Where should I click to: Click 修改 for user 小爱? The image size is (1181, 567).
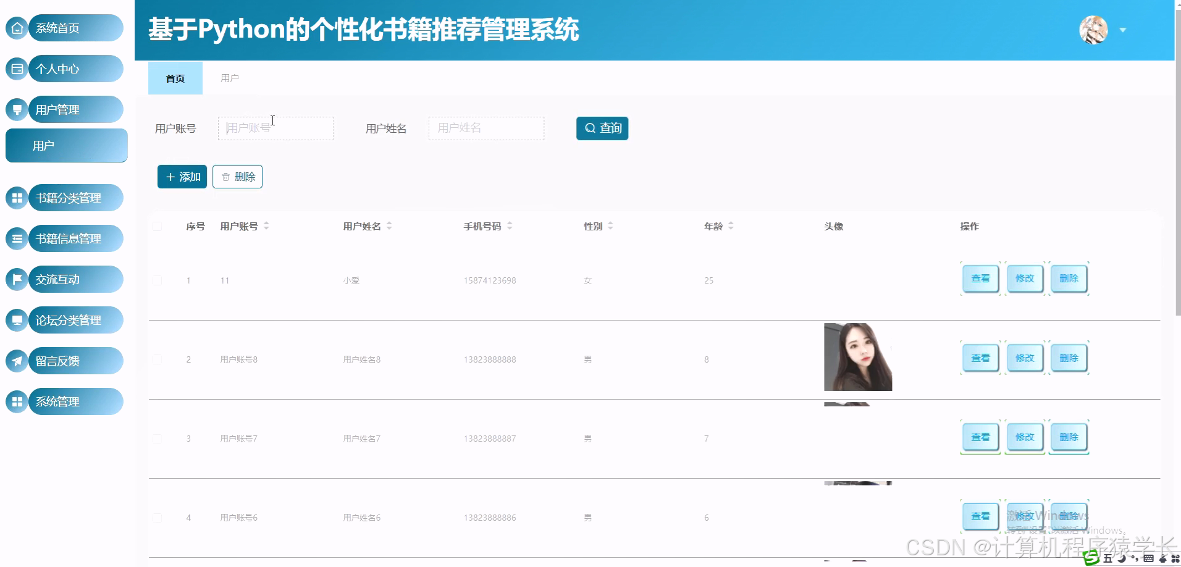(1025, 279)
